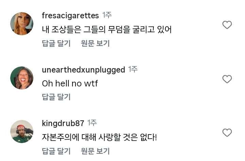The image size is (245, 161).
Task: Click the 'Oh hell no wtf' comment text
Action: coord(70,83)
